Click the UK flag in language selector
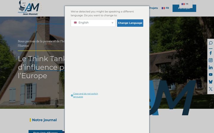Image resolution: width=214 pixels, height=133 pixels. (75, 22)
